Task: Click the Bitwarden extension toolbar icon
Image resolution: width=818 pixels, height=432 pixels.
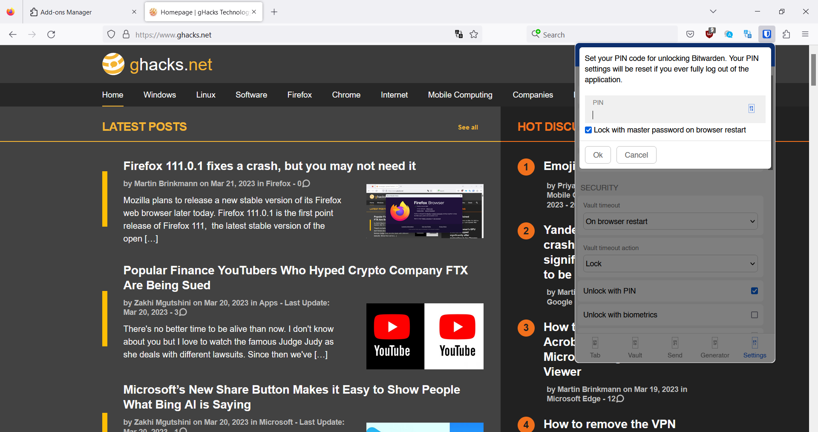Action: 766,34
